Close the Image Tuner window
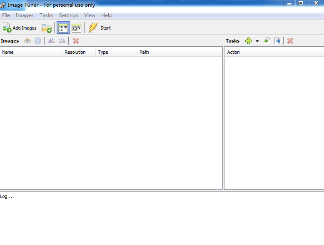324x245 pixels. [316, 3]
